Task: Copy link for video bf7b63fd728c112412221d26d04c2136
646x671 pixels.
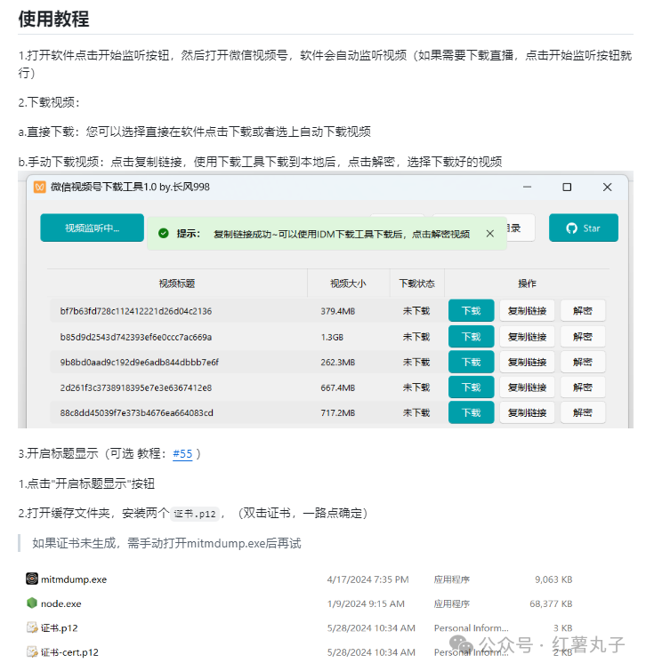Action: pos(527,311)
